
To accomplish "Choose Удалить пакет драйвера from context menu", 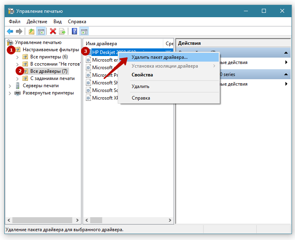I will [x=159, y=58].
